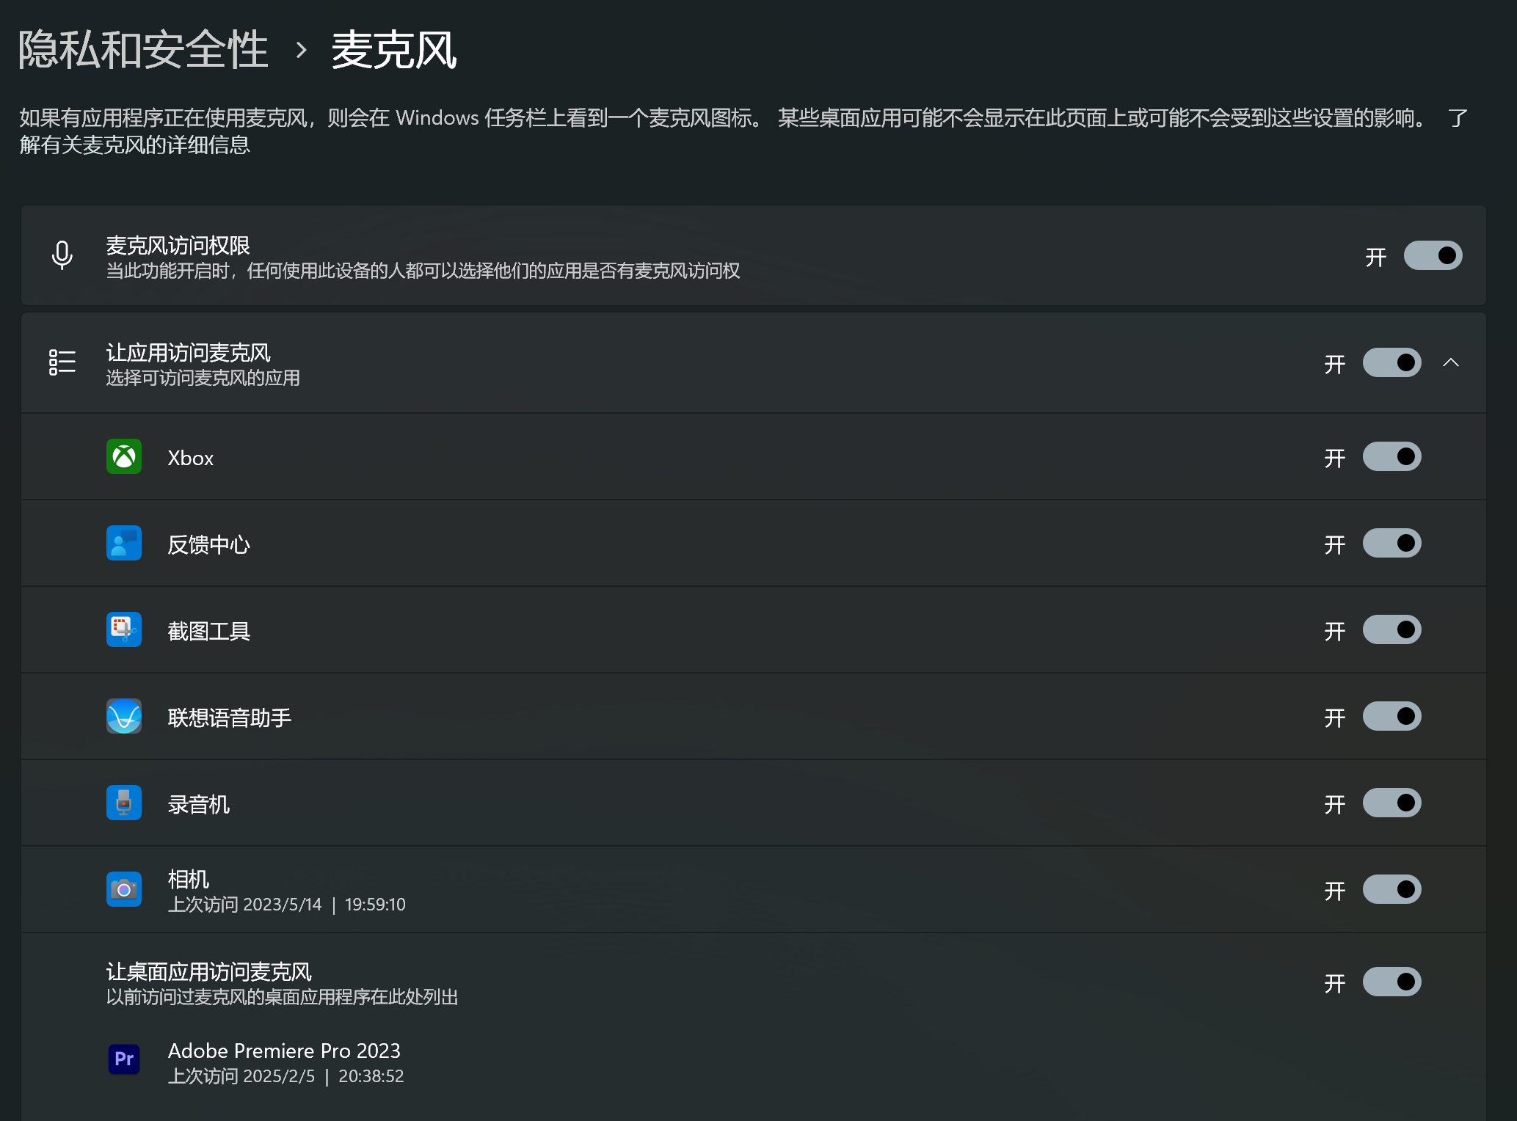Click the Adobe Premiere Pro icon
The width and height of the screenshot is (1517, 1121).
124,1059
